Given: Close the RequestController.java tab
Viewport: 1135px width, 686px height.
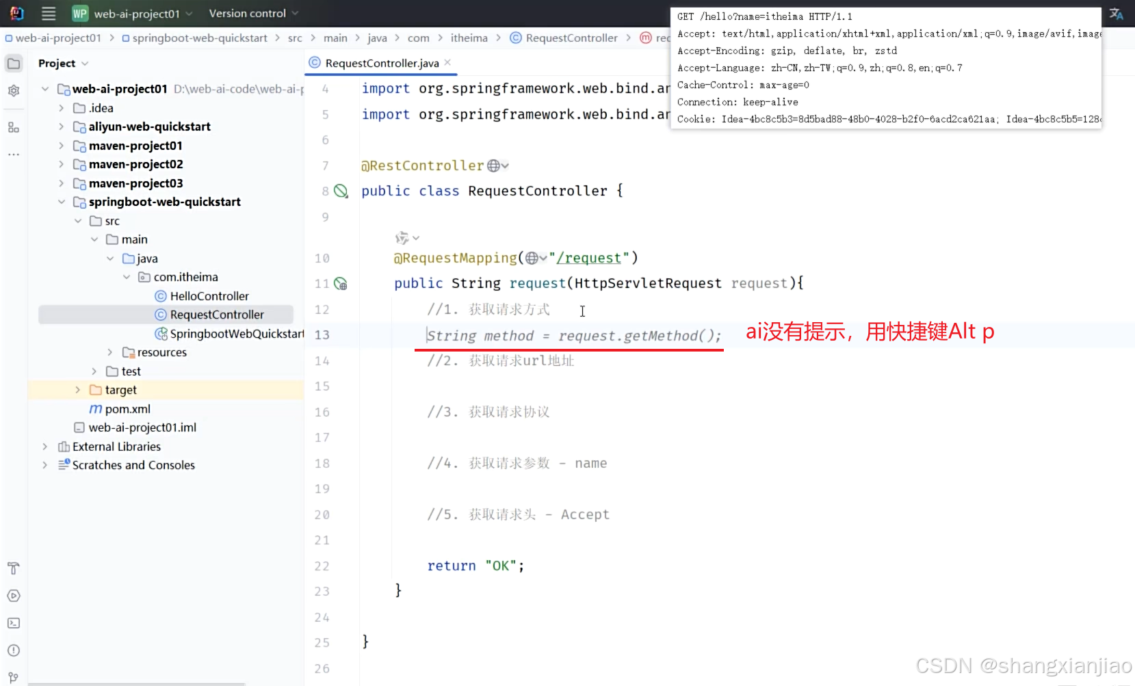Looking at the screenshot, I should point(447,62).
